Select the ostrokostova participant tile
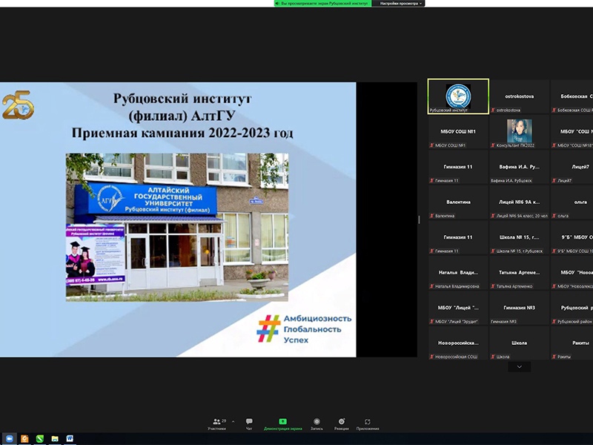593x445 pixels. [x=520, y=96]
